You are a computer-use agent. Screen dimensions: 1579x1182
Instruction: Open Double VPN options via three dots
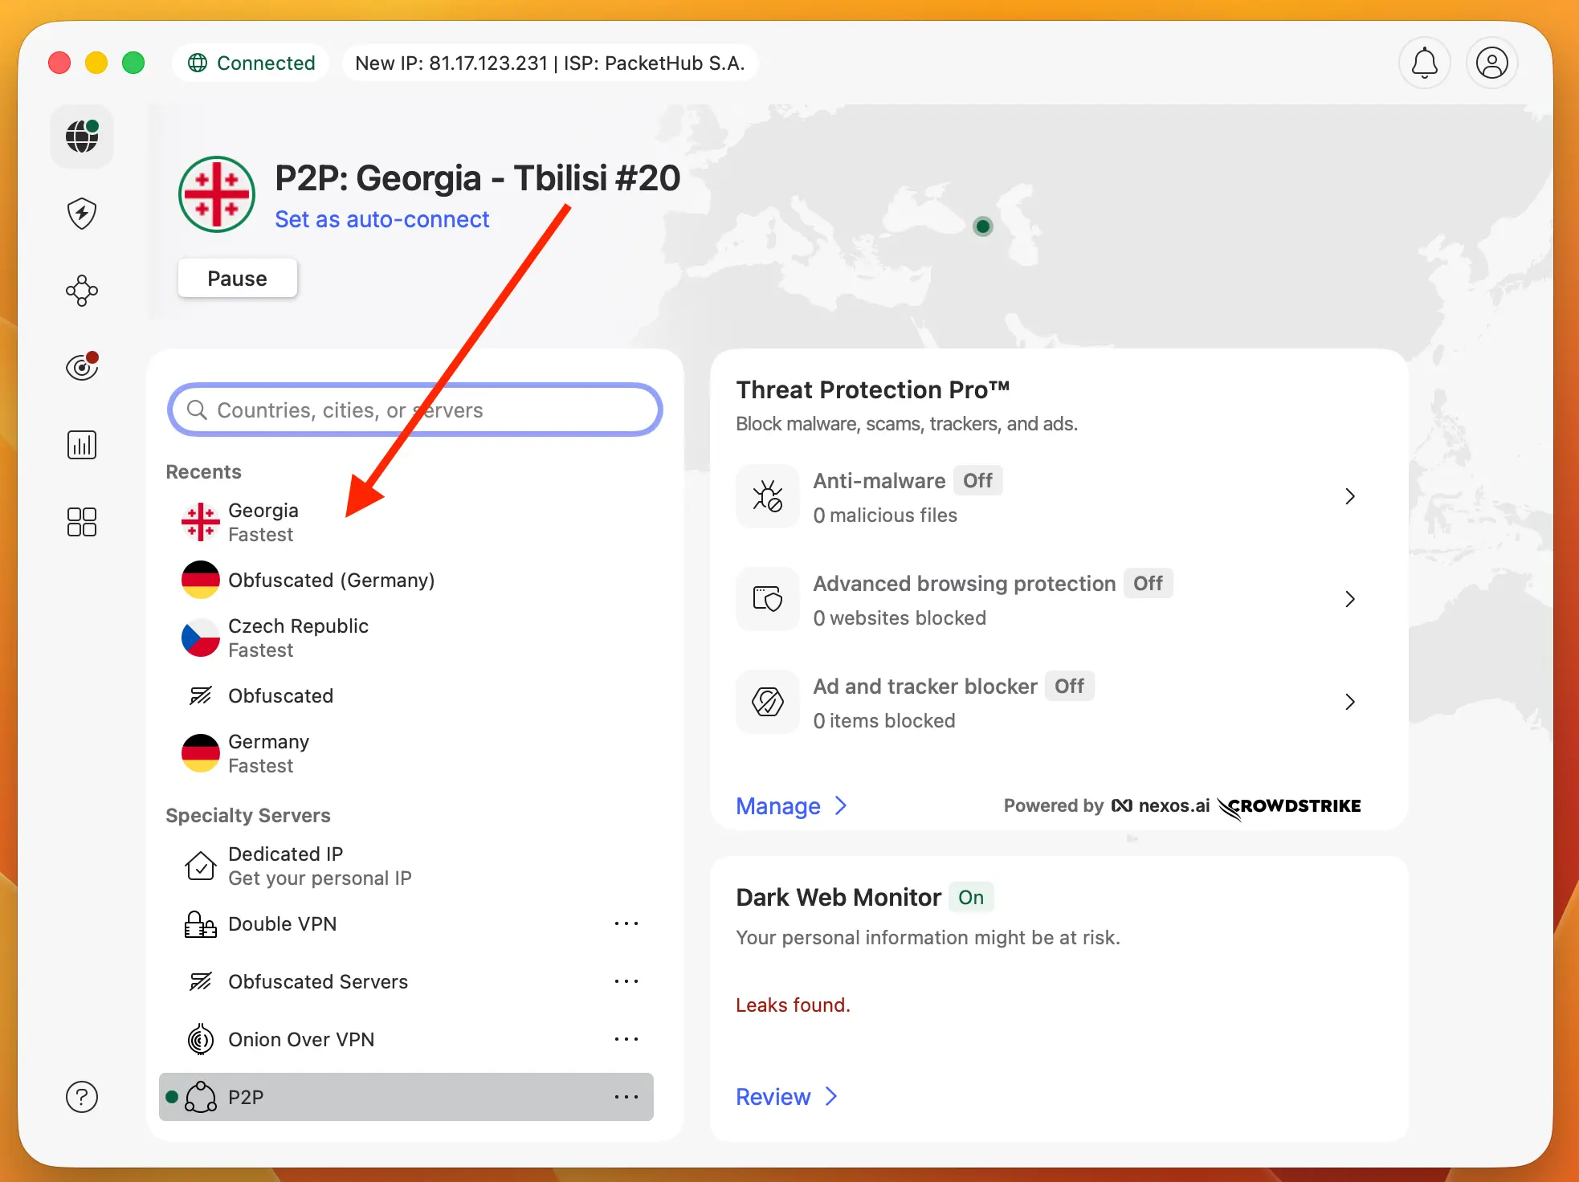point(626,923)
